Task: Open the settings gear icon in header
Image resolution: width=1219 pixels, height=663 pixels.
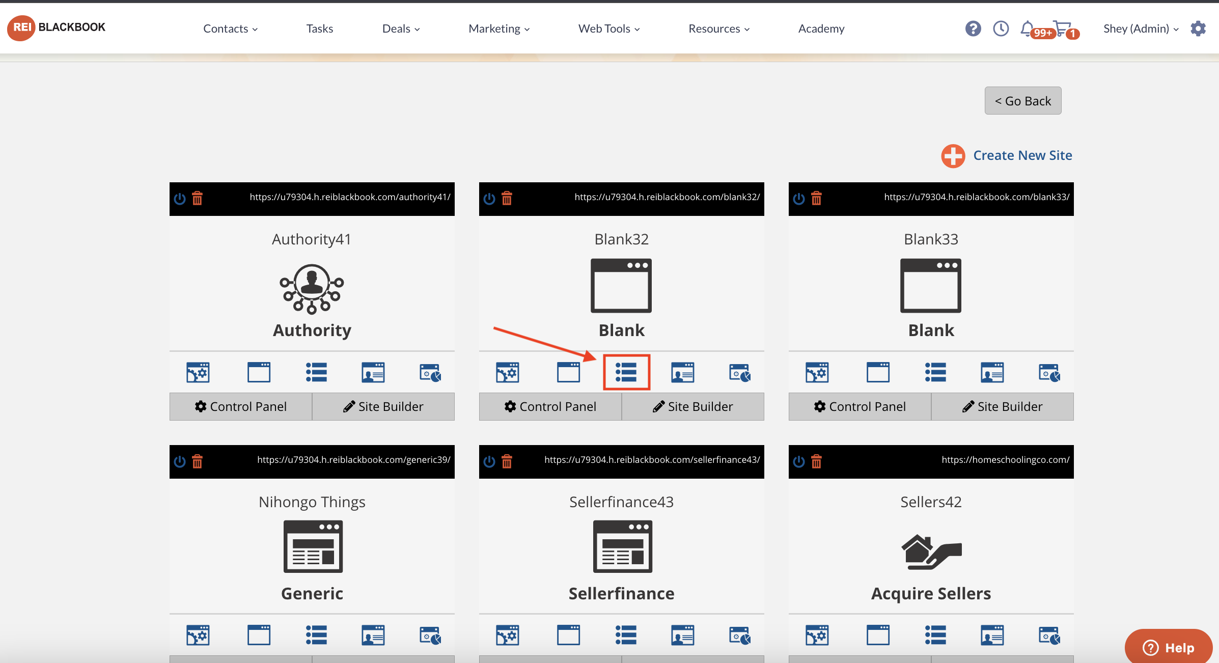Action: point(1198,29)
